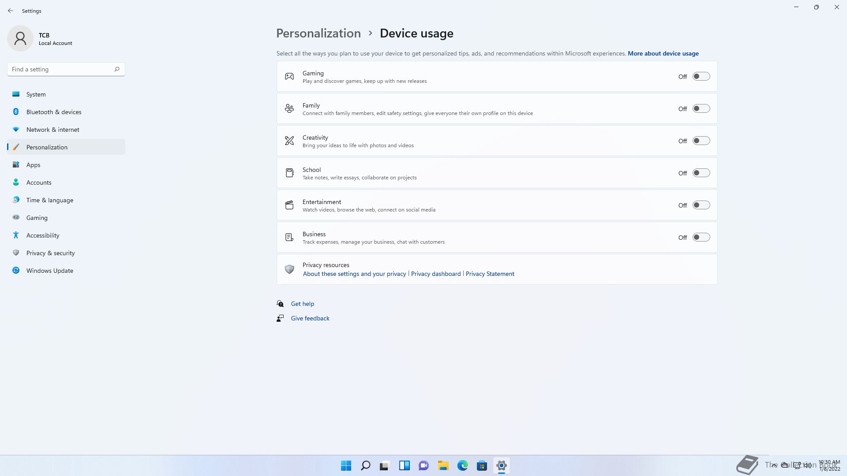This screenshot has height=476, width=847.
Task: Enable the Creativity usage toggle
Action: 701,141
